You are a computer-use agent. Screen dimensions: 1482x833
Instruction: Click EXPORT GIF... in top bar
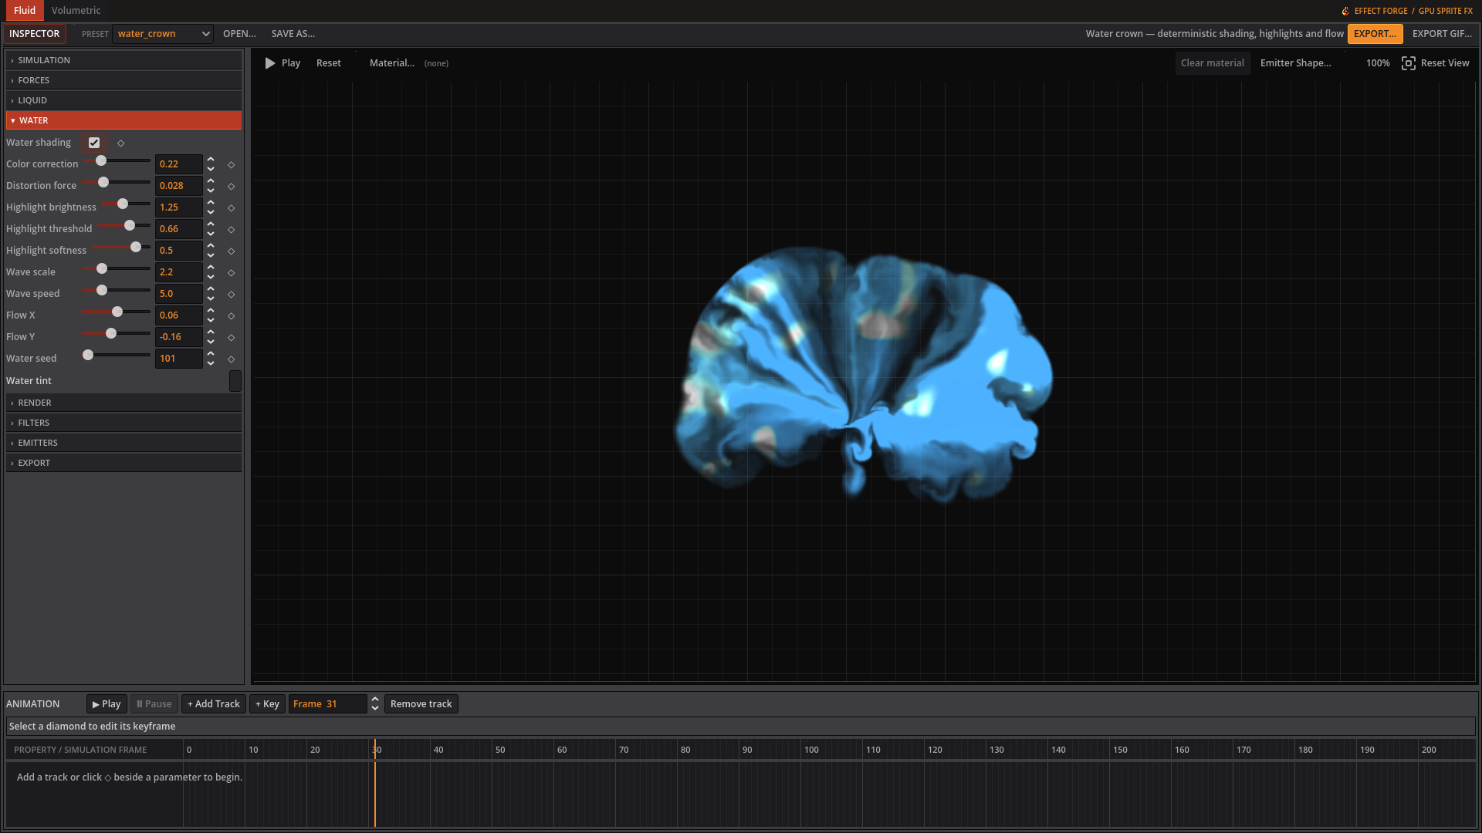[x=1442, y=34]
